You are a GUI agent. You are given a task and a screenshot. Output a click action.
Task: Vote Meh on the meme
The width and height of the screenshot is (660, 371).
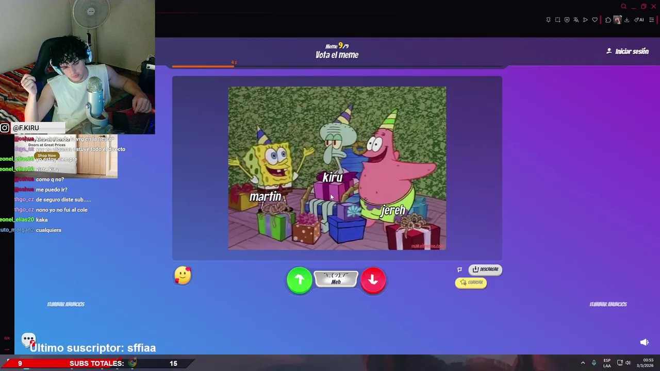coord(336,279)
